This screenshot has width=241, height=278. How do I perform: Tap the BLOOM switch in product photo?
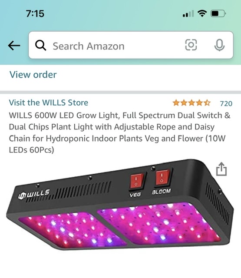[x=162, y=178]
